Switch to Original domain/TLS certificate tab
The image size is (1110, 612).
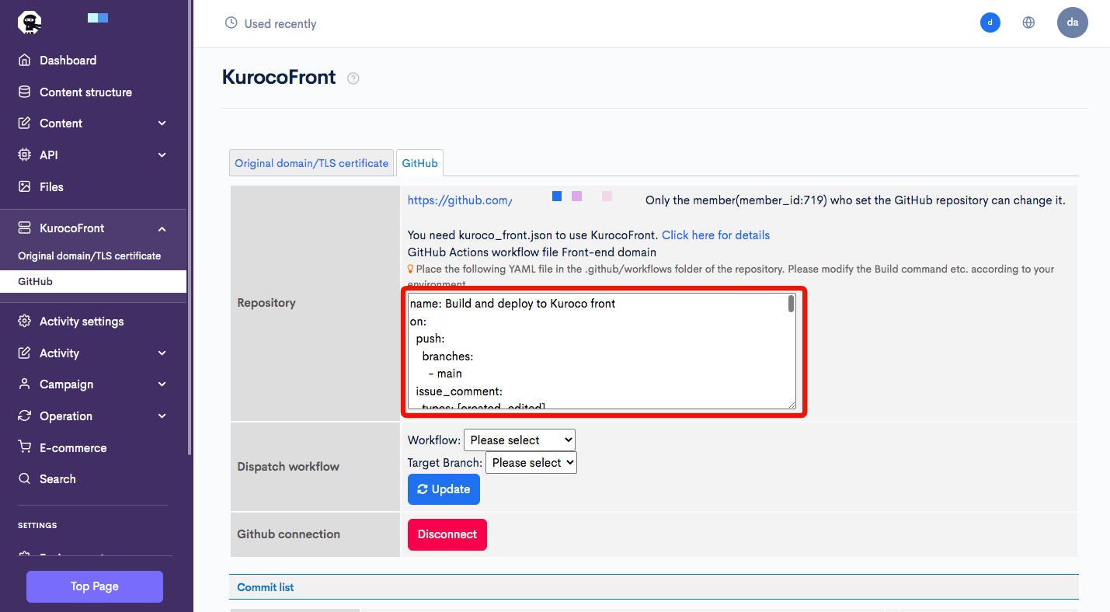(311, 163)
